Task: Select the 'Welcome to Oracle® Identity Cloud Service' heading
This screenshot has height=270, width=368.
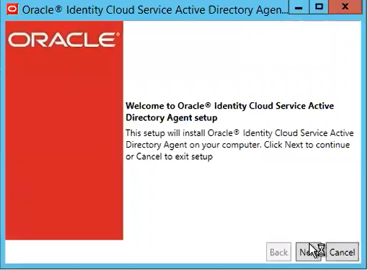Action: click(229, 112)
